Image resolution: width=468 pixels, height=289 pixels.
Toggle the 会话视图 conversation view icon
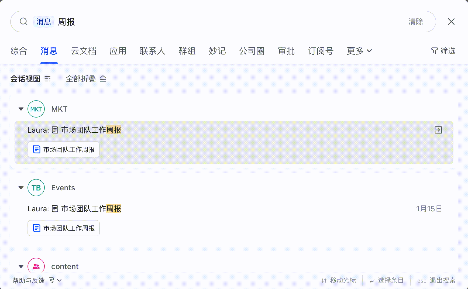pos(47,79)
